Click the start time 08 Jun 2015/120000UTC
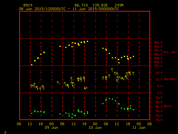The width and height of the screenshot is (178, 134). coord(42,9)
